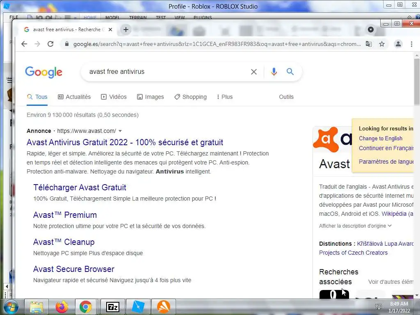Open a new tab with the plus button
This screenshot has height=315, width=420.
pyautogui.click(x=126, y=30)
